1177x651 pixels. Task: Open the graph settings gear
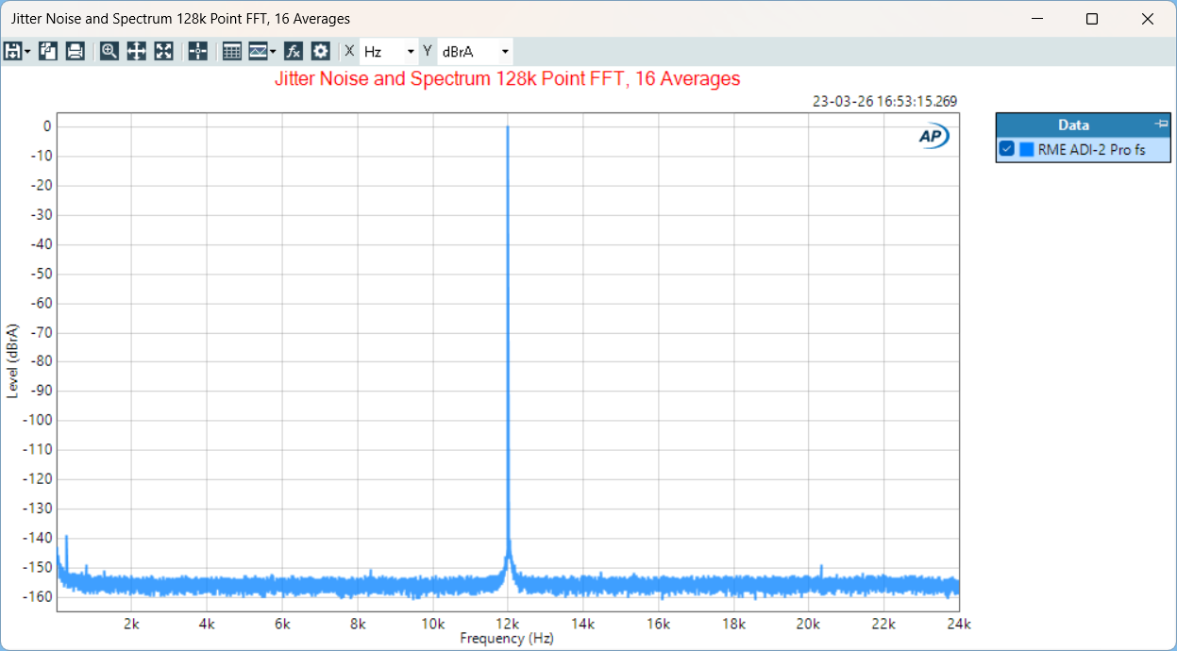[x=319, y=51]
